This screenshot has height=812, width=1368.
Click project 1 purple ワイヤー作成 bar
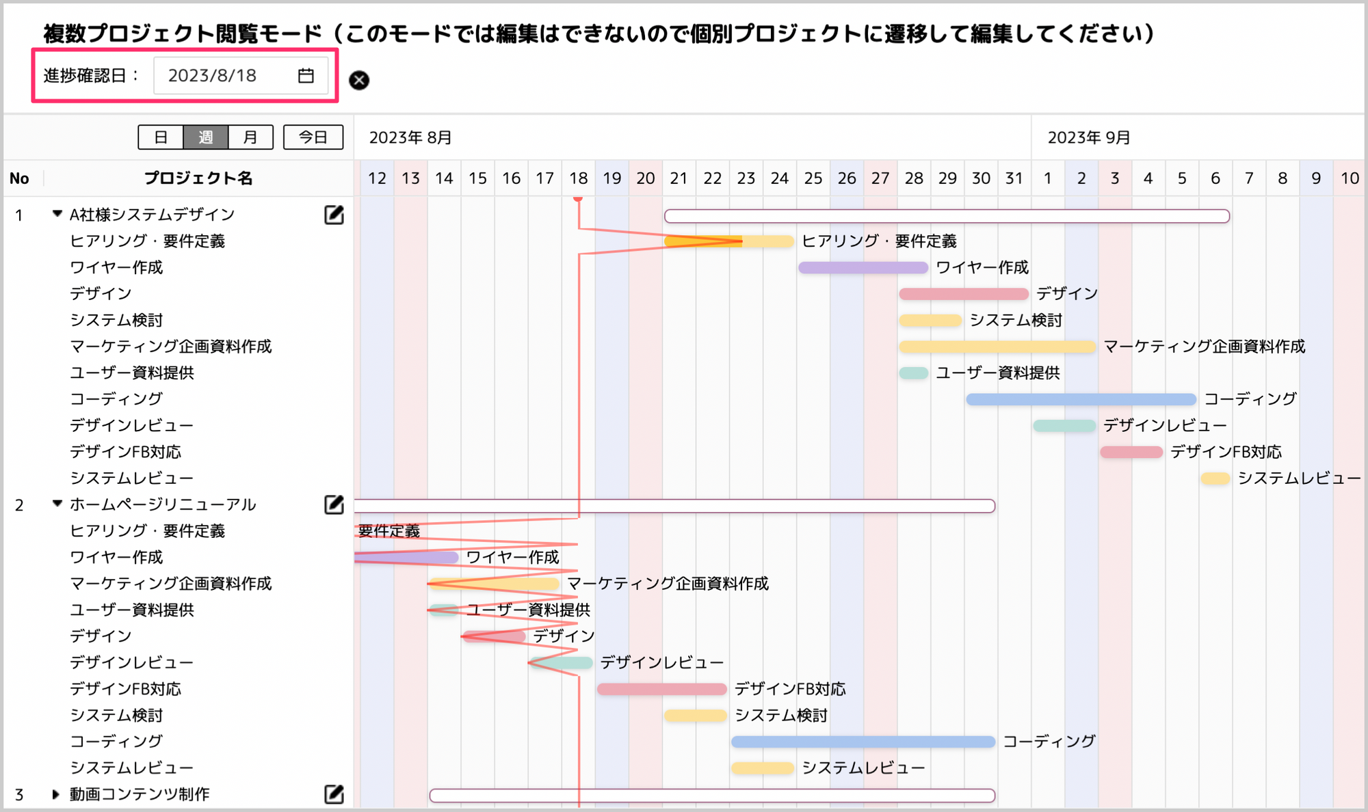coord(863,267)
